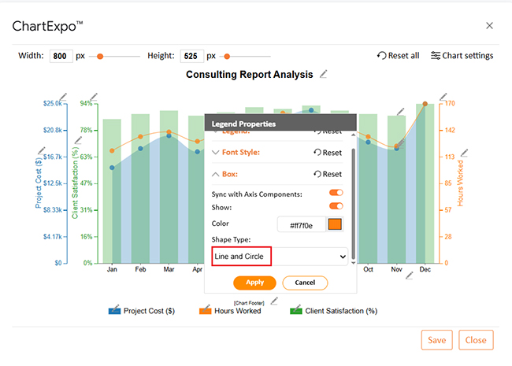The height and width of the screenshot is (366, 512).
Task: Toggle Sync with Axis Components switch
Action: (336, 193)
